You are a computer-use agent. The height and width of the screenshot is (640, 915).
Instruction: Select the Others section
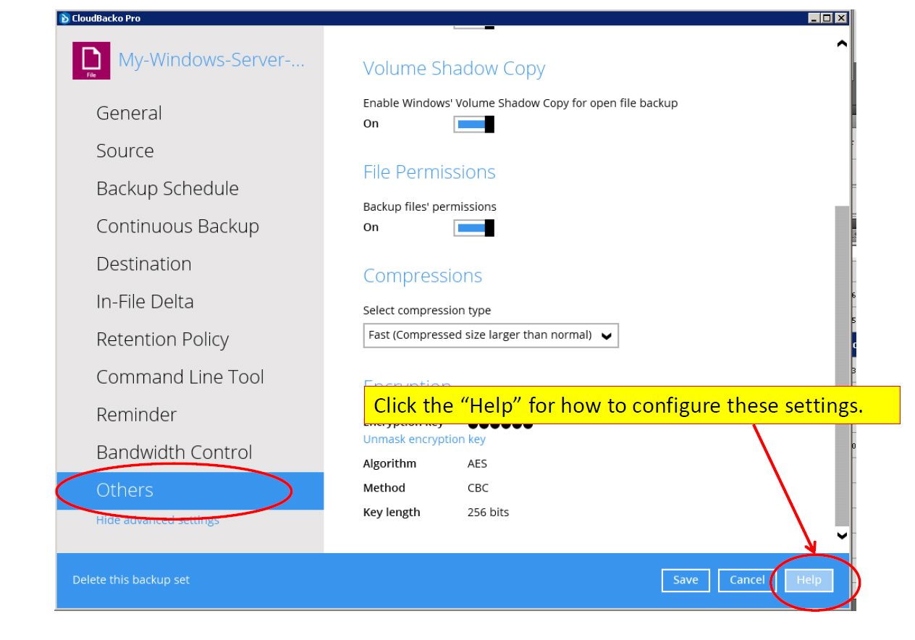[x=190, y=491]
